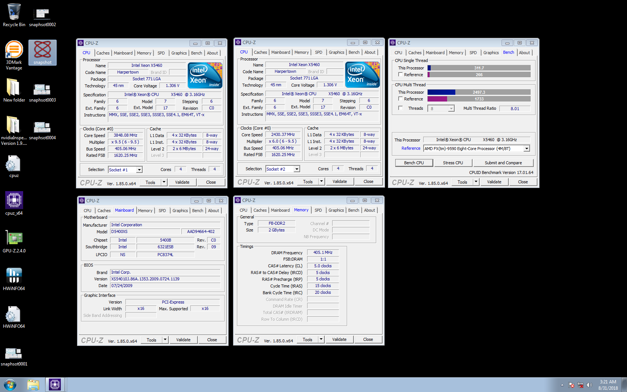Open the cpuz settings file icon
The image size is (627, 392).
(x=14, y=166)
